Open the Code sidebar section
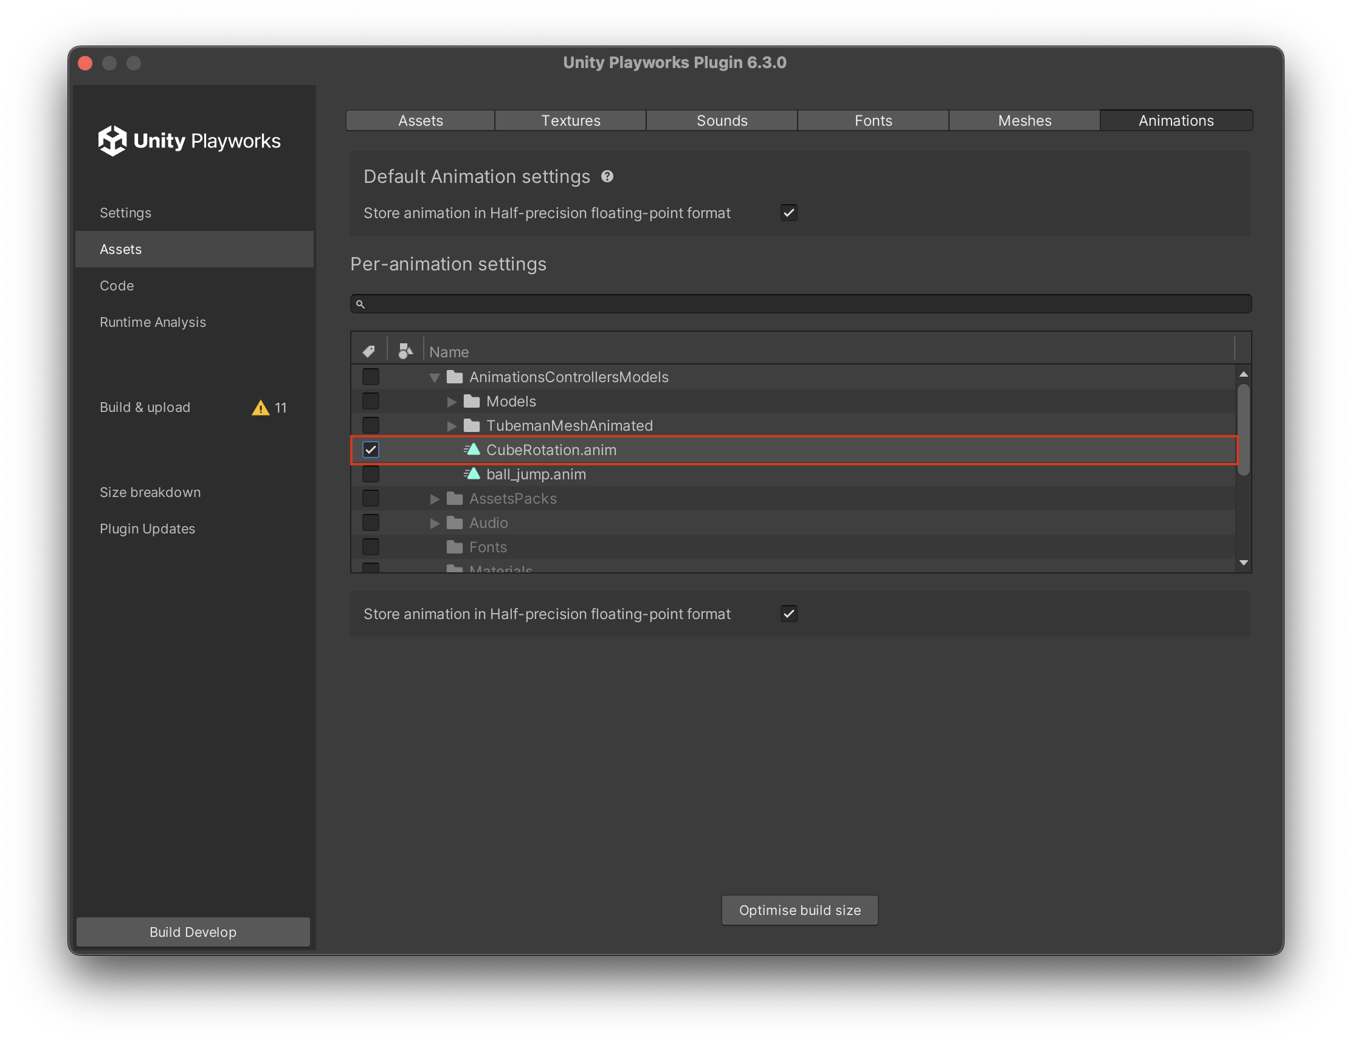The image size is (1352, 1045). click(x=195, y=286)
